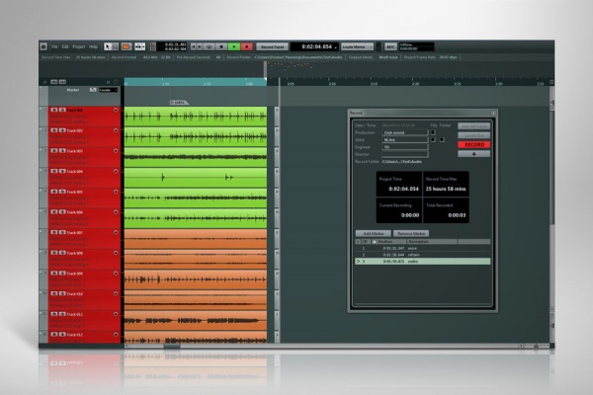Click the MTC sync button
Image resolution: width=593 pixels, height=395 pixels.
pos(390,46)
